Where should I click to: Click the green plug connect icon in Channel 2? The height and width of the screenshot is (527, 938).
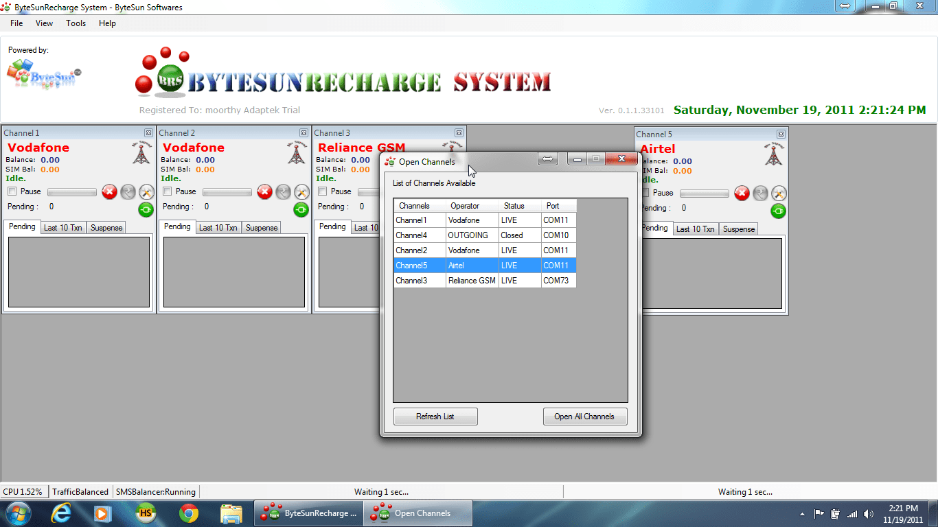[301, 210]
